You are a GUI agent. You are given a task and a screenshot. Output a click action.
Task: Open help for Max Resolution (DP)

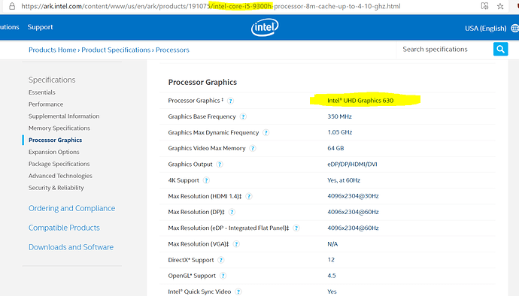232,212
